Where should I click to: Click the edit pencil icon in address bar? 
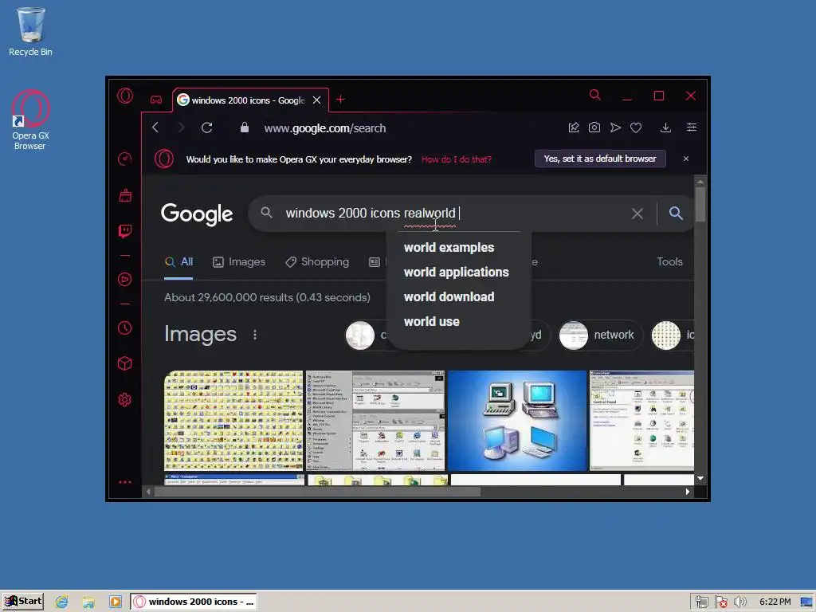[x=574, y=127]
